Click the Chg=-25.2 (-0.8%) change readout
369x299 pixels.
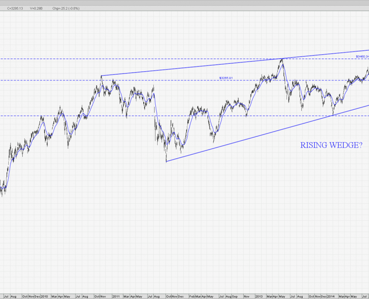(64, 8)
